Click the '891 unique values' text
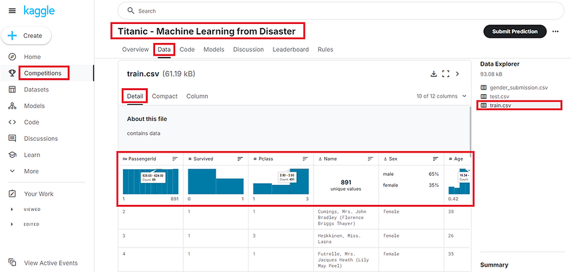 click(345, 185)
